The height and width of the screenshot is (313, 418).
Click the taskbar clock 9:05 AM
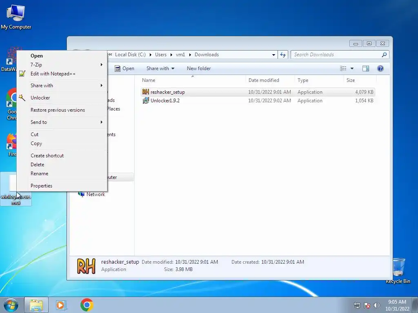coord(397,302)
